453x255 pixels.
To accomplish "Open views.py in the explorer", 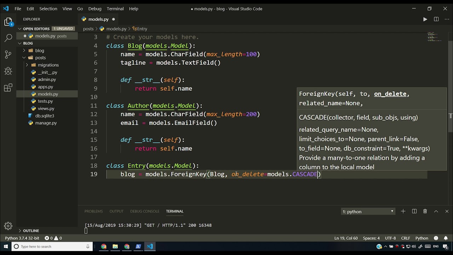I will click(x=46, y=108).
